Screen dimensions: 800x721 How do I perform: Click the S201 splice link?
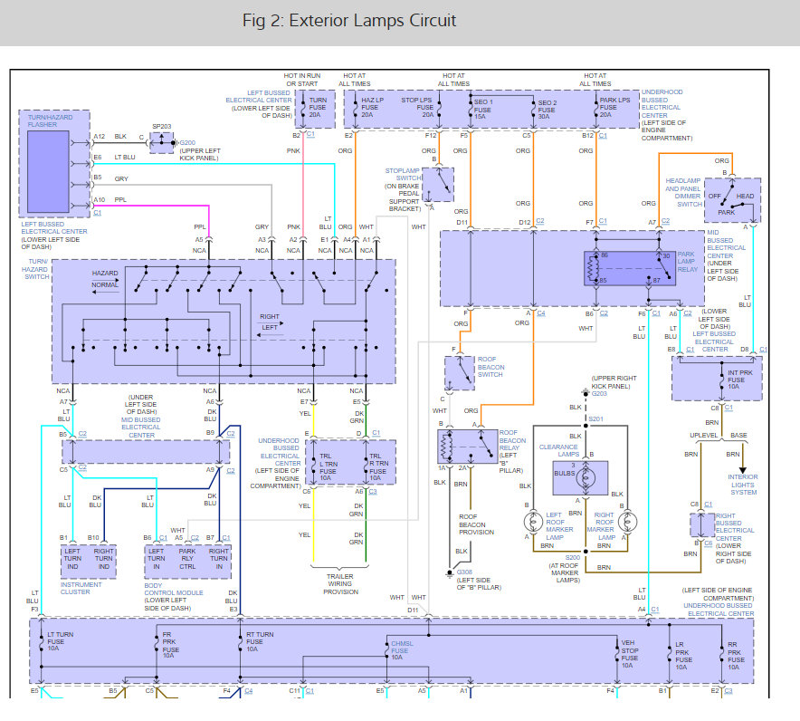(x=595, y=418)
